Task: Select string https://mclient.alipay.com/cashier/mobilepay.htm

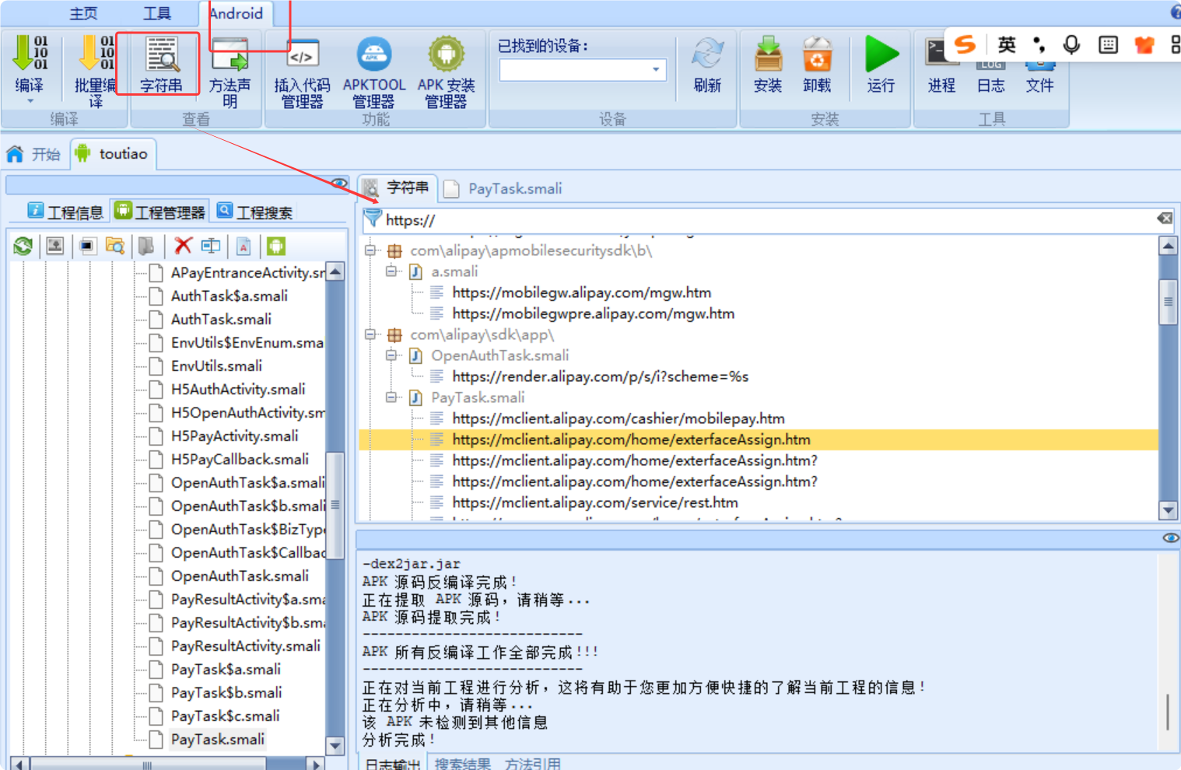Action: point(618,418)
